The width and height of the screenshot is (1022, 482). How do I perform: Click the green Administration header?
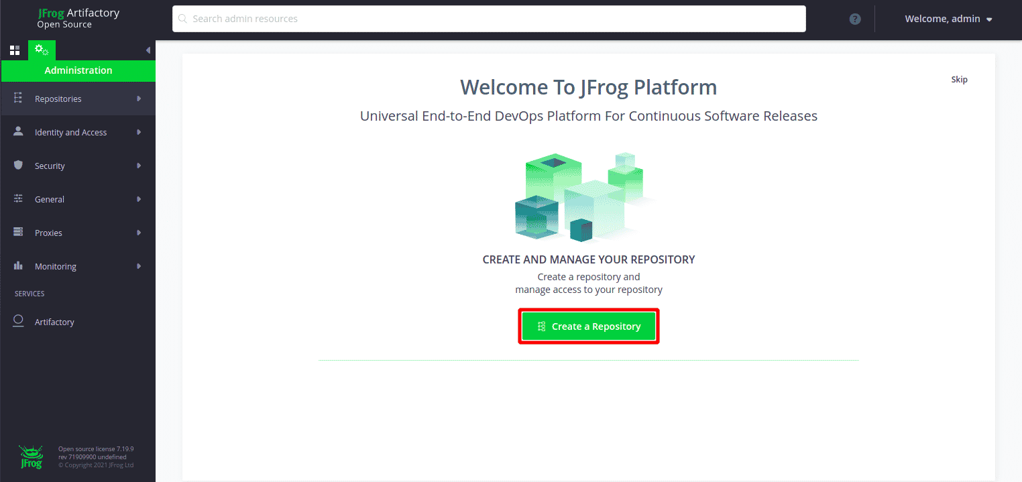(x=78, y=70)
